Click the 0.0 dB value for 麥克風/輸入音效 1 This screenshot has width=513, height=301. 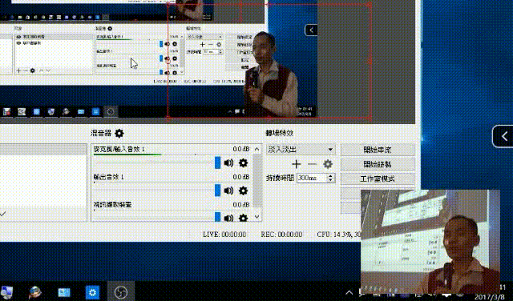(241, 149)
